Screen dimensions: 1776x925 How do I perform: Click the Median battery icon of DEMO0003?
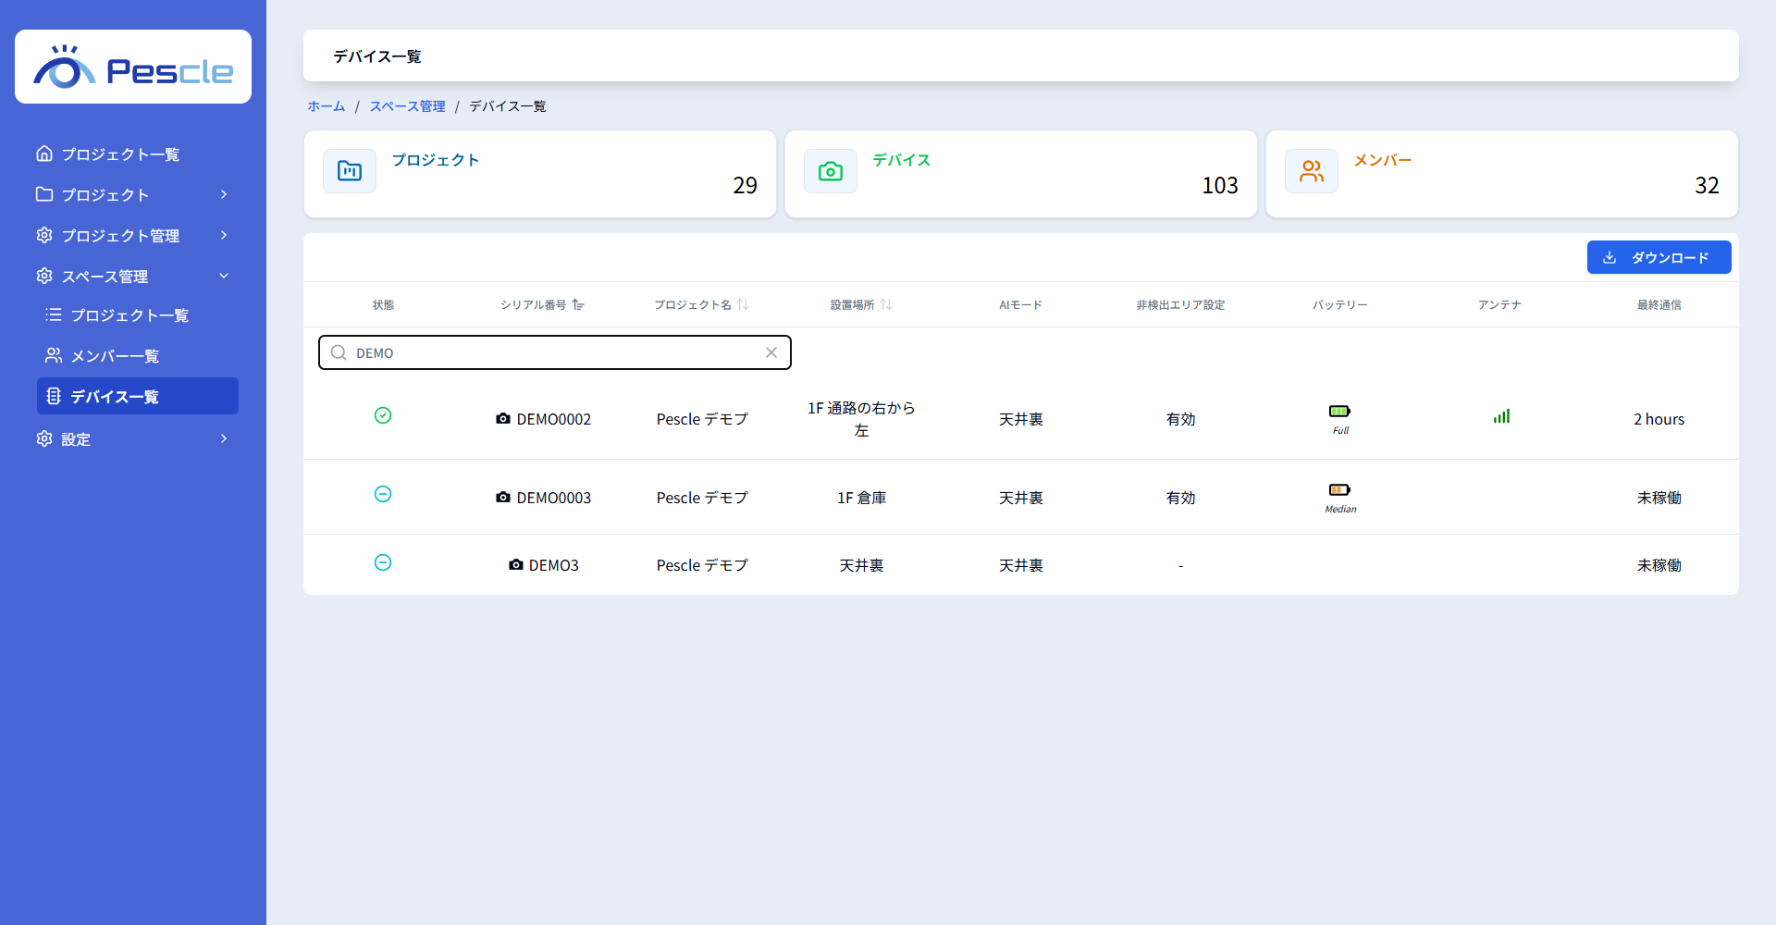[1339, 489]
